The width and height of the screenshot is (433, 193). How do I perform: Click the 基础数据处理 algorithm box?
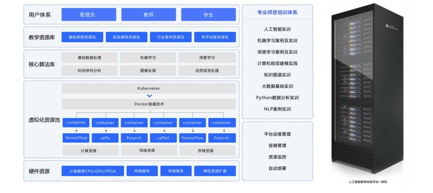[x=89, y=58]
